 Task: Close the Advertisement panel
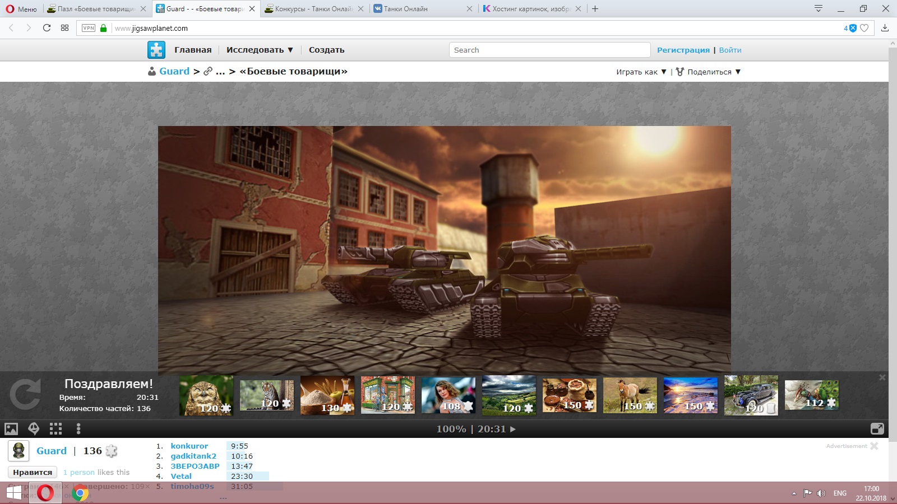874,446
